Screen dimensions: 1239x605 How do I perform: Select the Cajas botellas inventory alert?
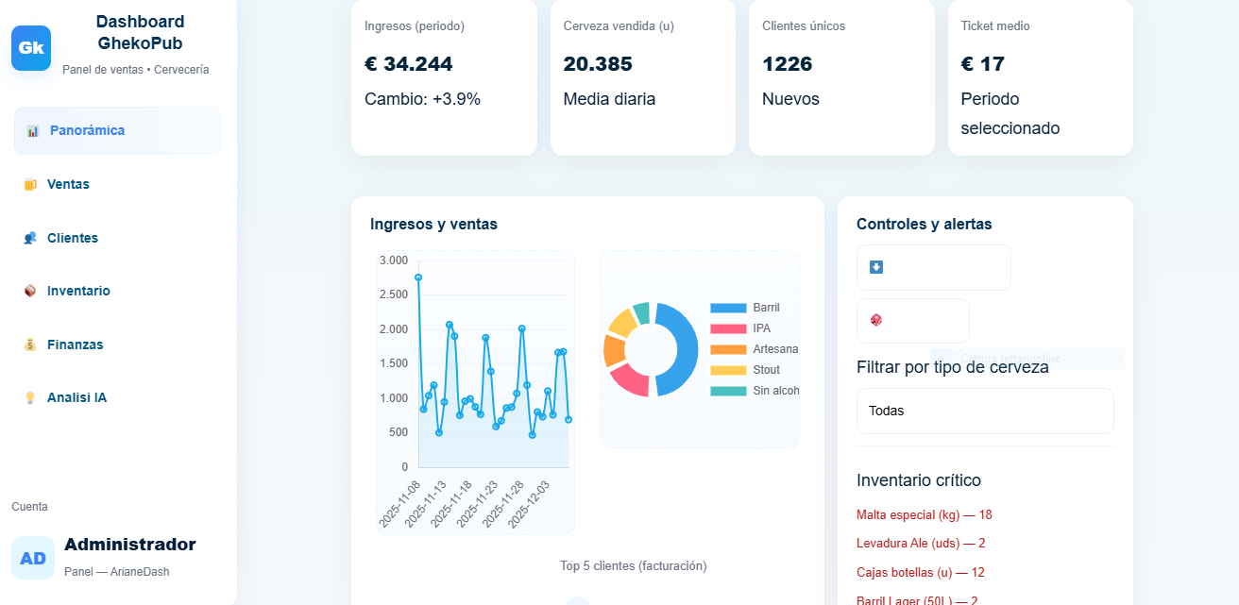point(920,573)
